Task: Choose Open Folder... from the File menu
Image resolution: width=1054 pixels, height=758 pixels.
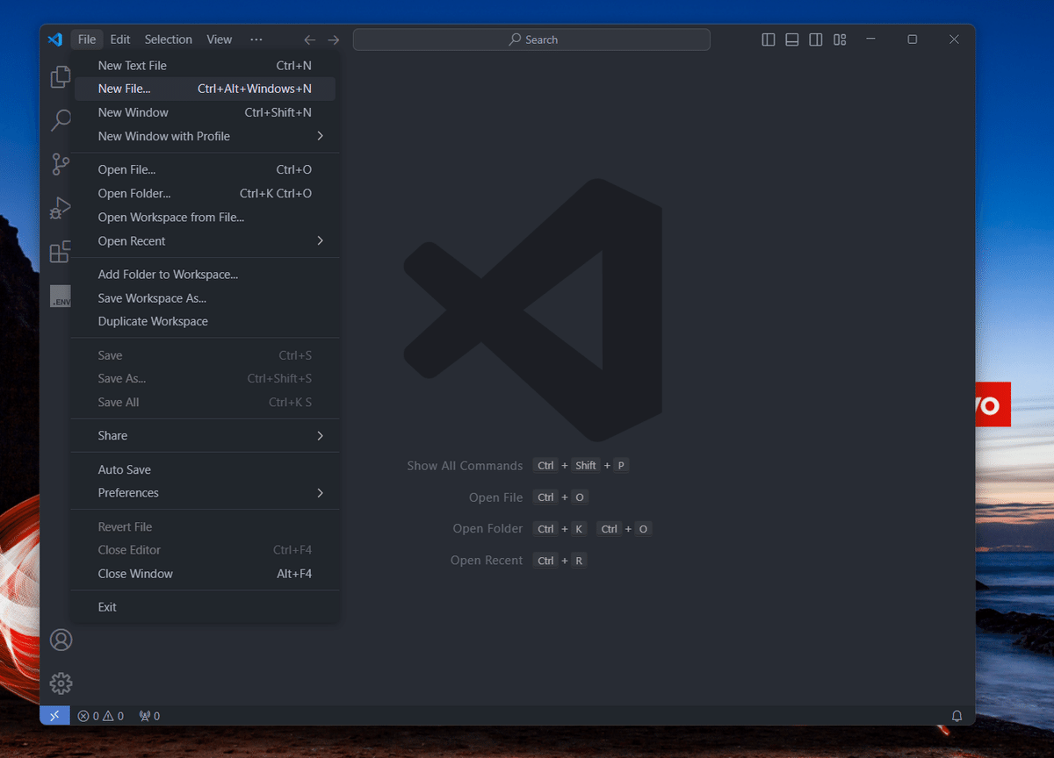Action: coord(205,193)
